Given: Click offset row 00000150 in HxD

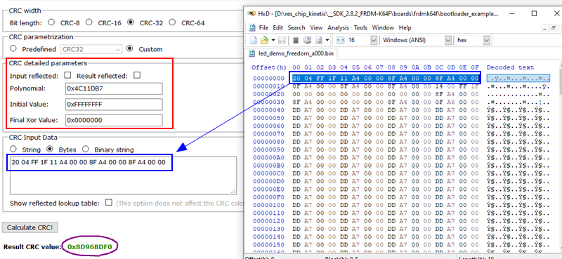Looking at the screenshot, I should pyautogui.click(x=268, y=244).
